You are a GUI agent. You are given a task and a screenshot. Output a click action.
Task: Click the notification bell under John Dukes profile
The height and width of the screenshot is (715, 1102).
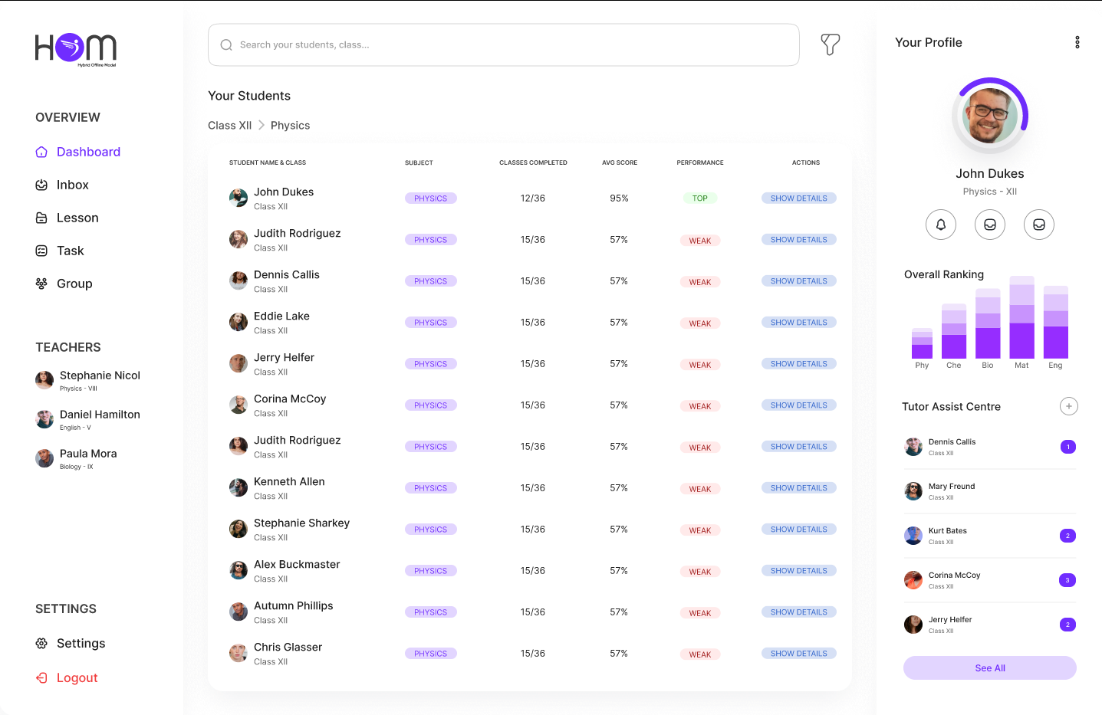(x=941, y=225)
